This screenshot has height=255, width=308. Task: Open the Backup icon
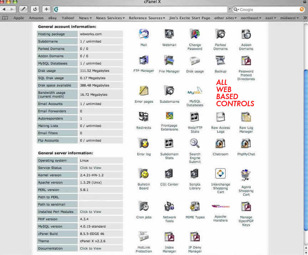(220, 60)
